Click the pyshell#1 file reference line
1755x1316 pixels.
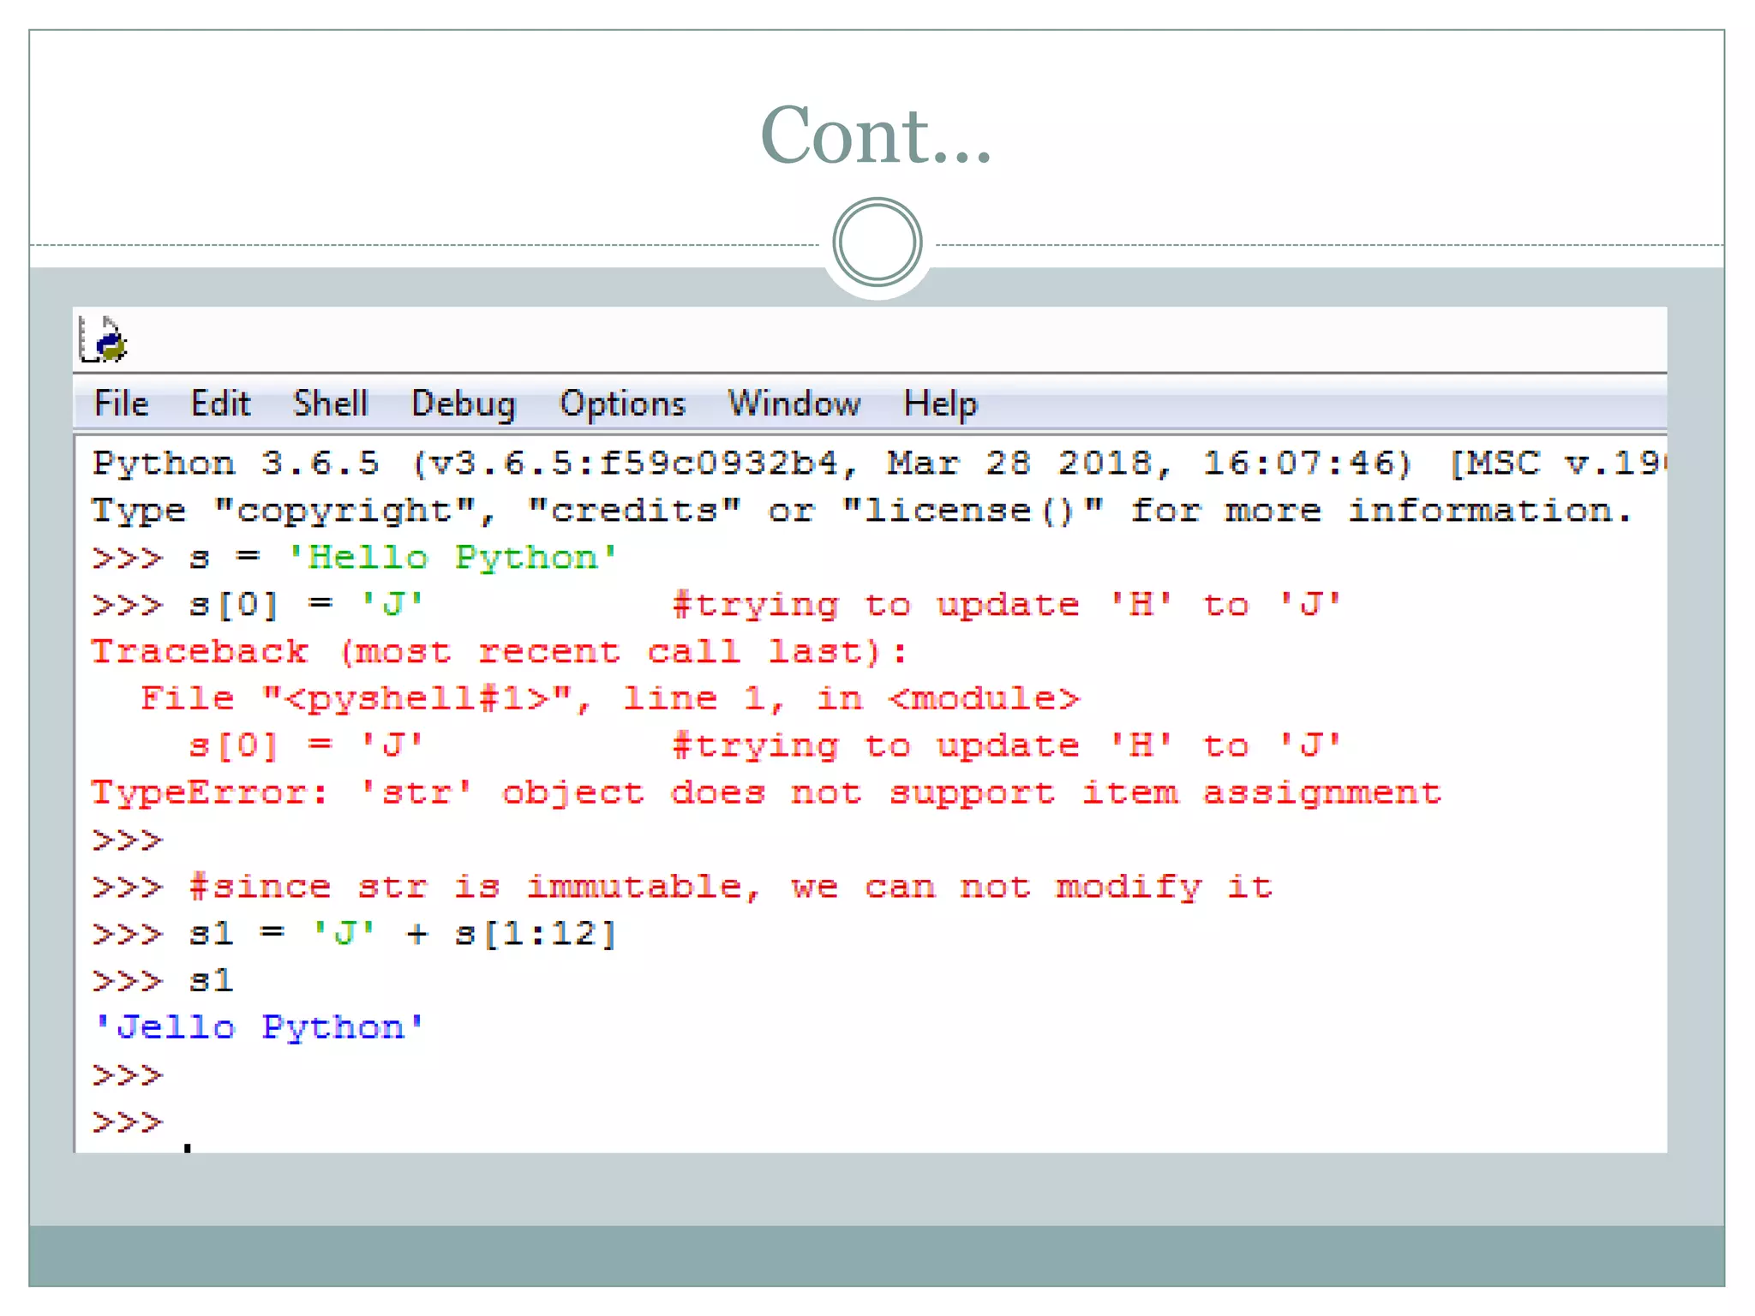click(610, 699)
